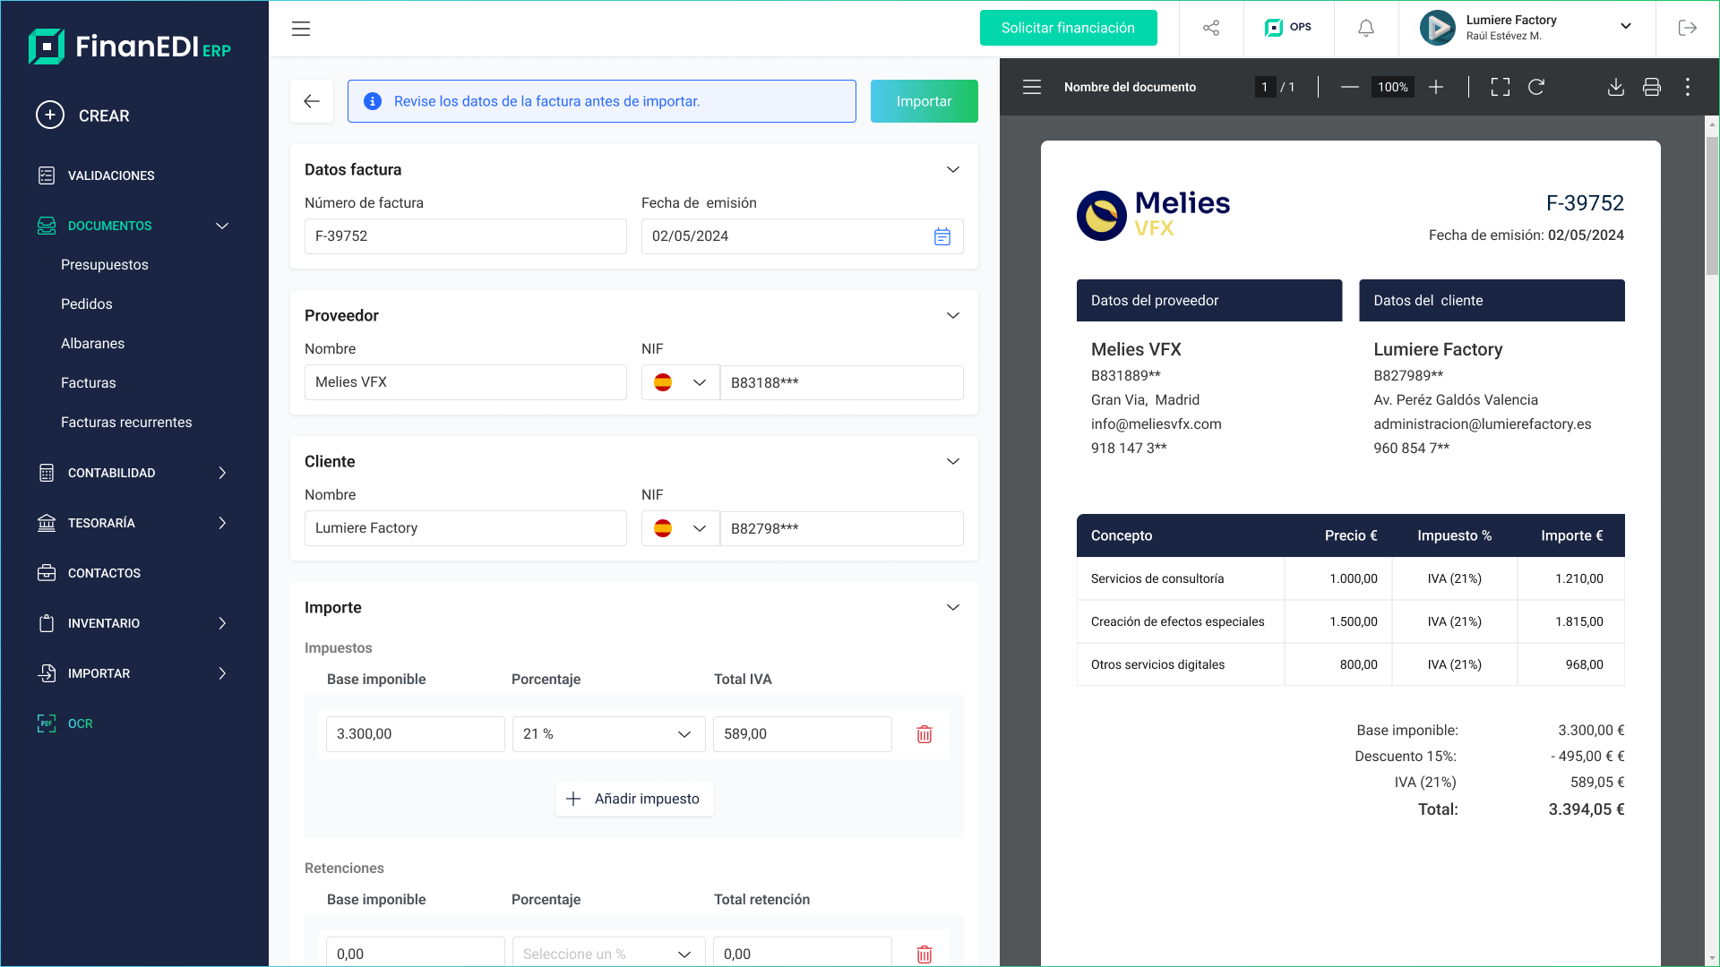1720x967 pixels.
Task: Click the info icon in the notice banner
Action: click(x=373, y=101)
